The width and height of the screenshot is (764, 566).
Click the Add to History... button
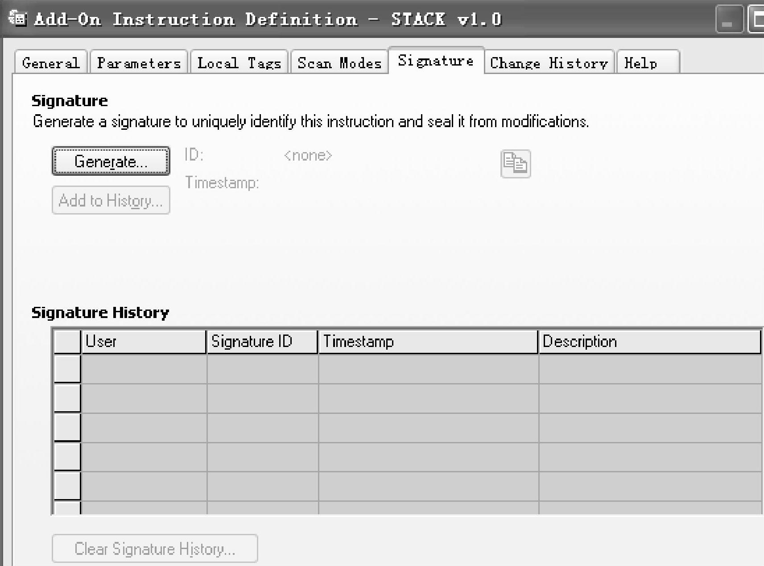[x=111, y=200]
